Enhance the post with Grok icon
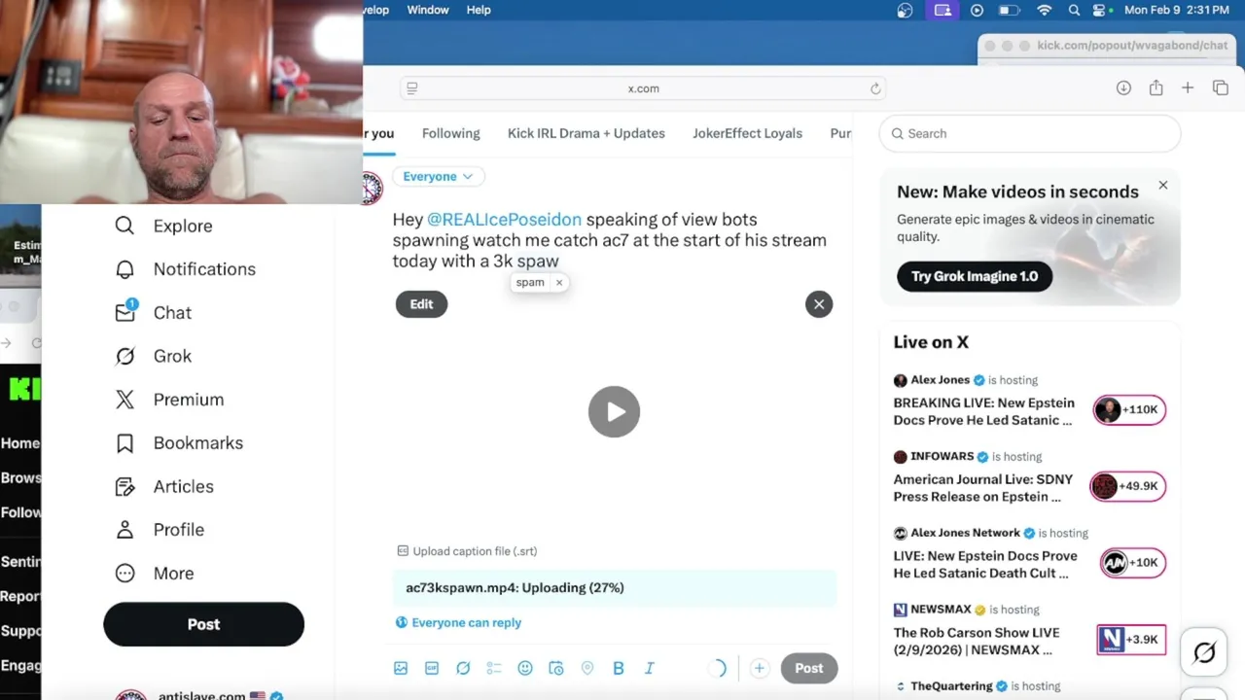This screenshot has height=700, width=1245. tap(463, 668)
